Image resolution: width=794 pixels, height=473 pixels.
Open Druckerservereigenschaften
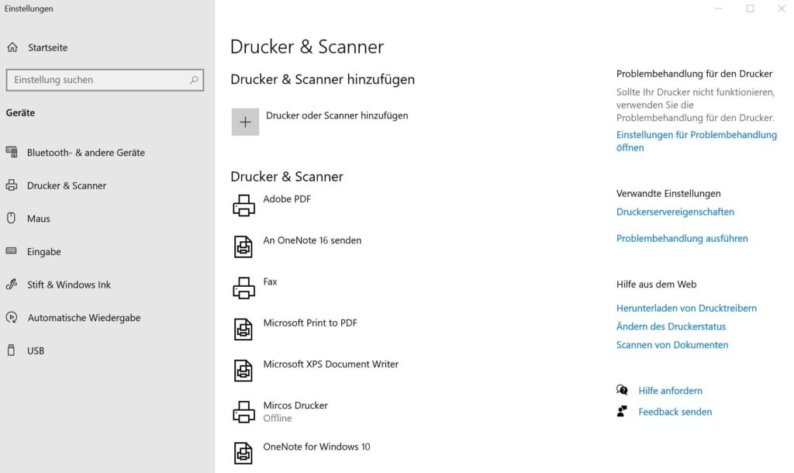[x=675, y=212]
